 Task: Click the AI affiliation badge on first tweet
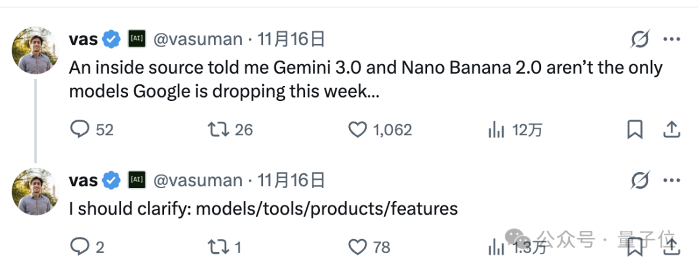point(136,39)
